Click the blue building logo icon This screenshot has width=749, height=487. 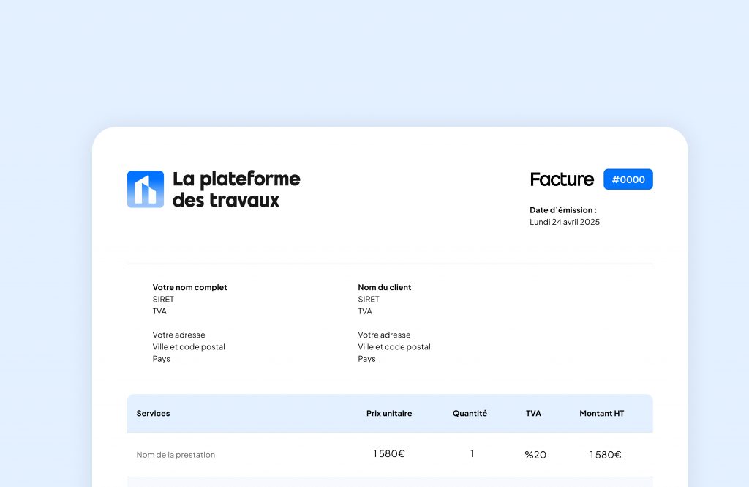pos(145,189)
